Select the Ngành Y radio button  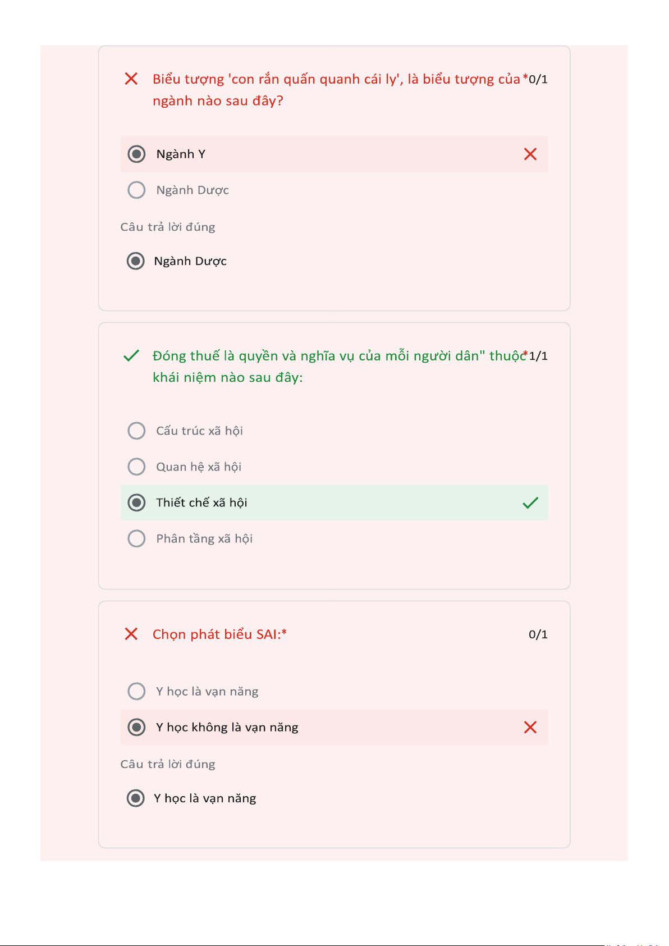[x=136, y=154]
